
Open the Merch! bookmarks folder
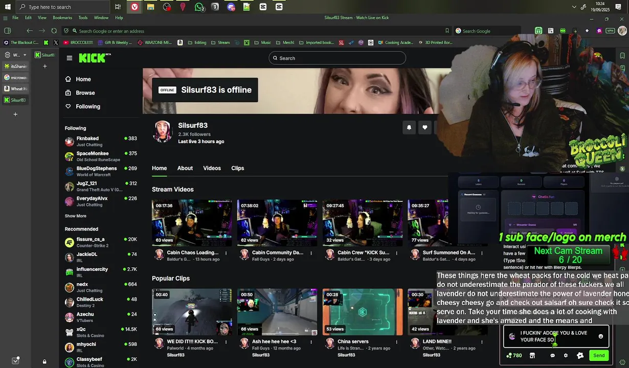coord(285,42)
